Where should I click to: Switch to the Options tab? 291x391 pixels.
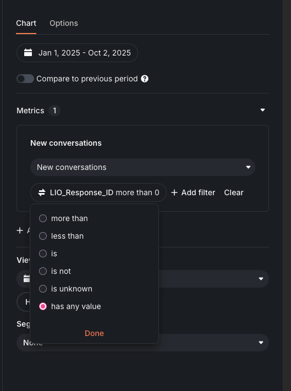pos(64,23)
